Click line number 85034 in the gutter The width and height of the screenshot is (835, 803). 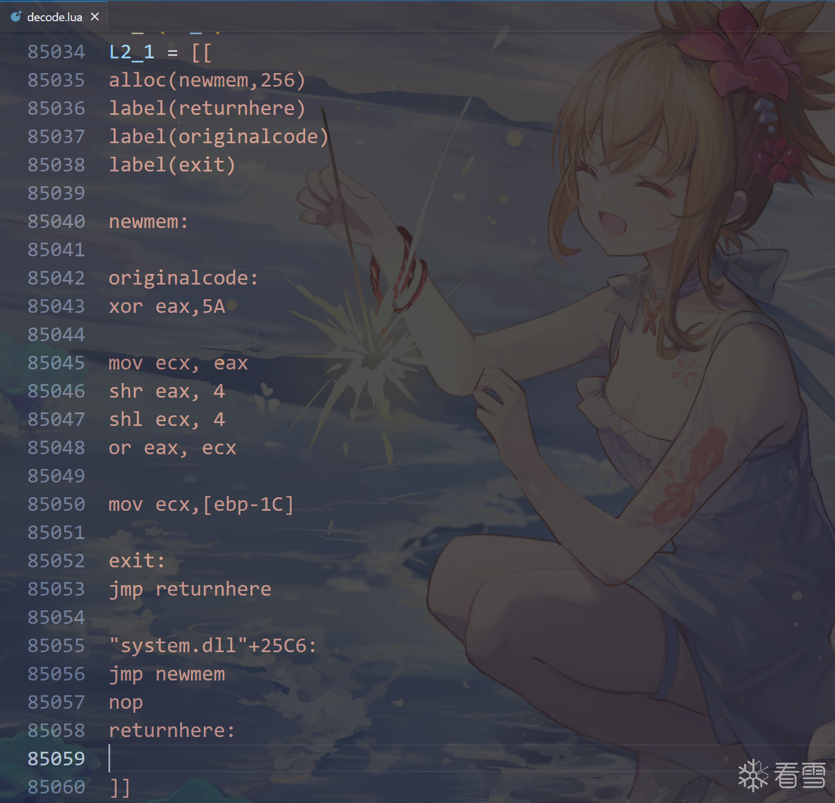click(57, 52)
